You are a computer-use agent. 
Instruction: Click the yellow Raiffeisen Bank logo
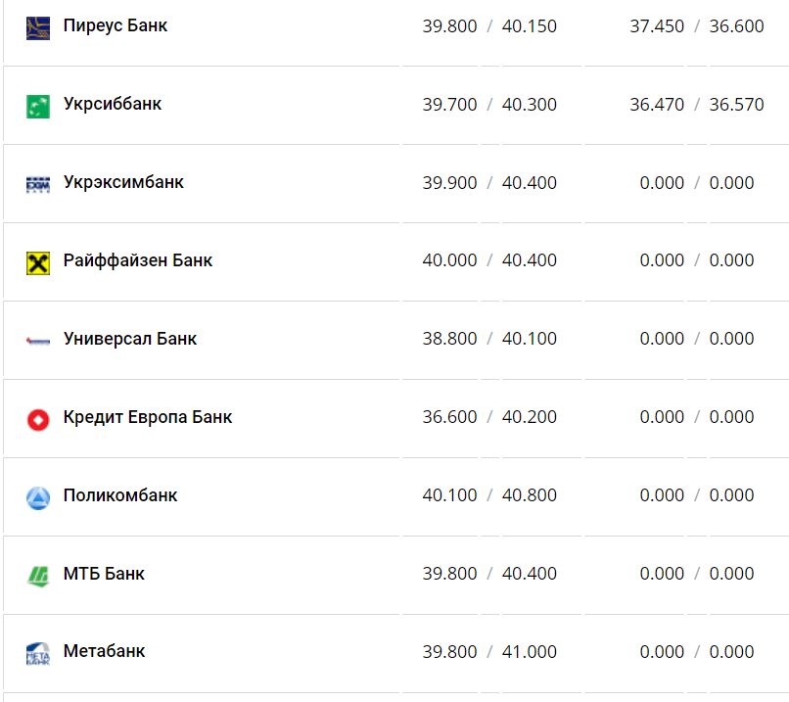tap(38, 262)
